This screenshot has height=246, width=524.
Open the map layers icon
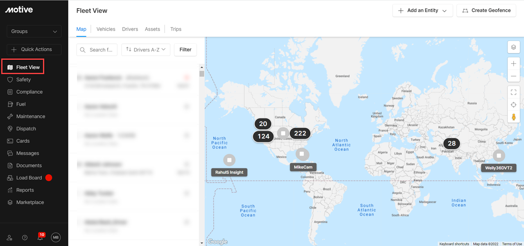(x=514, y=47)
